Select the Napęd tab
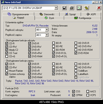103x104 pixels. coord(18,18)
